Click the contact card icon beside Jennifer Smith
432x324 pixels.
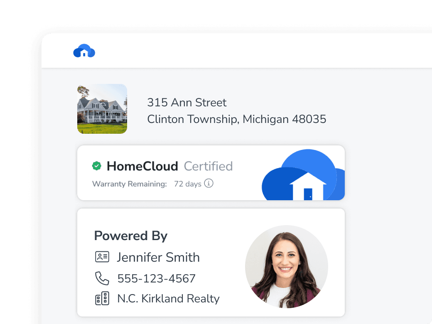pyautogui.click(x=102, y=257)
